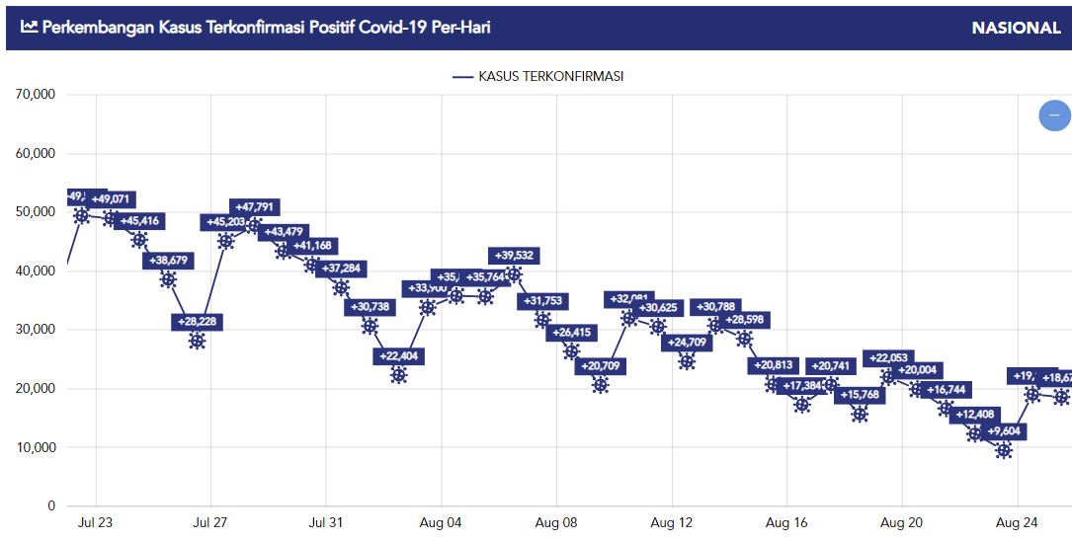Click the +30,738 data label
The image size is (1072, 540).
click(x=370, y=307)
